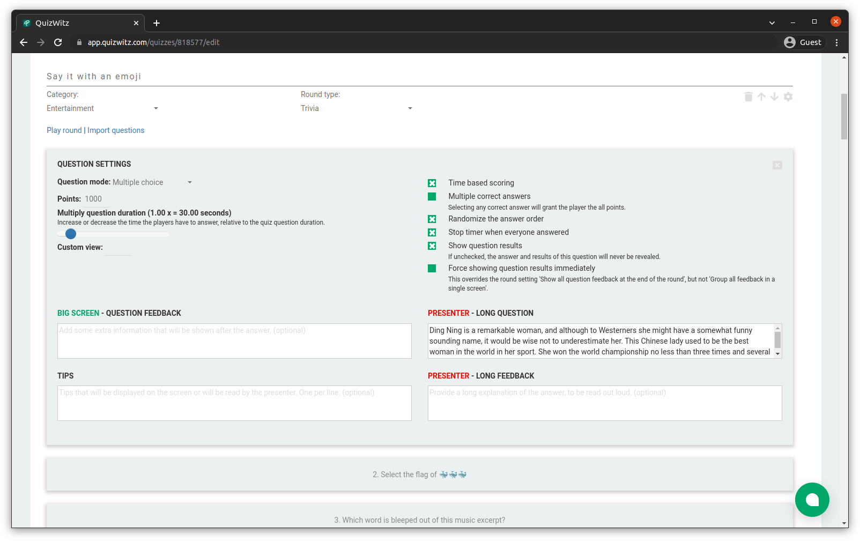
Task: Select the QuizWitz browser tab
Action: tap(80, 23)
